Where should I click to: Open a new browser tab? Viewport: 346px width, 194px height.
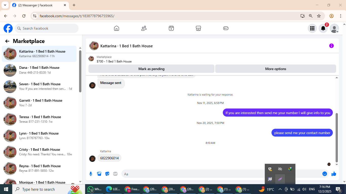[x=74, y=5]
